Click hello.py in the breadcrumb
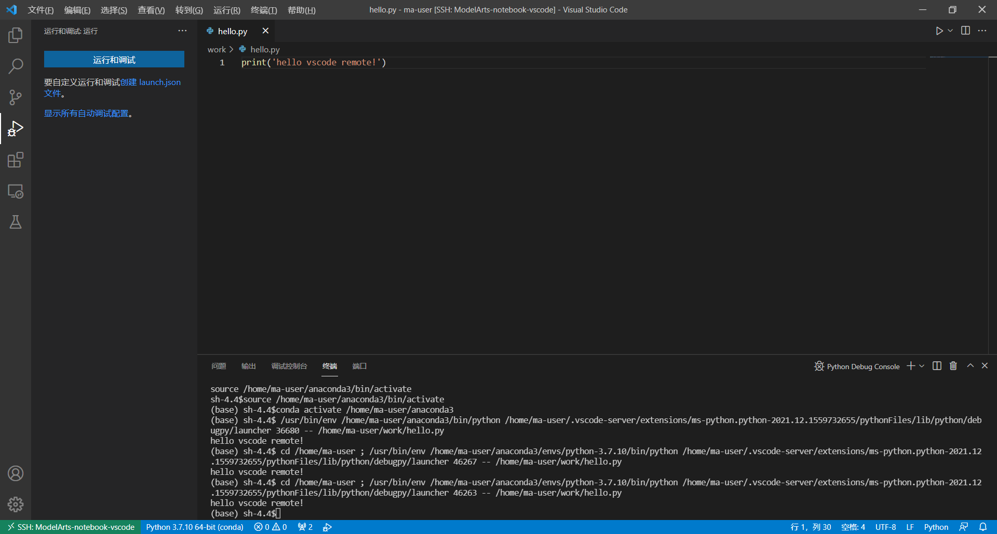 click(265, 50)
